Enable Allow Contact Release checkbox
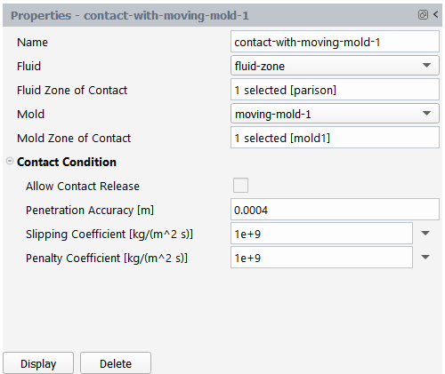Viewport: 445px width, 374px height. [240, 186]
